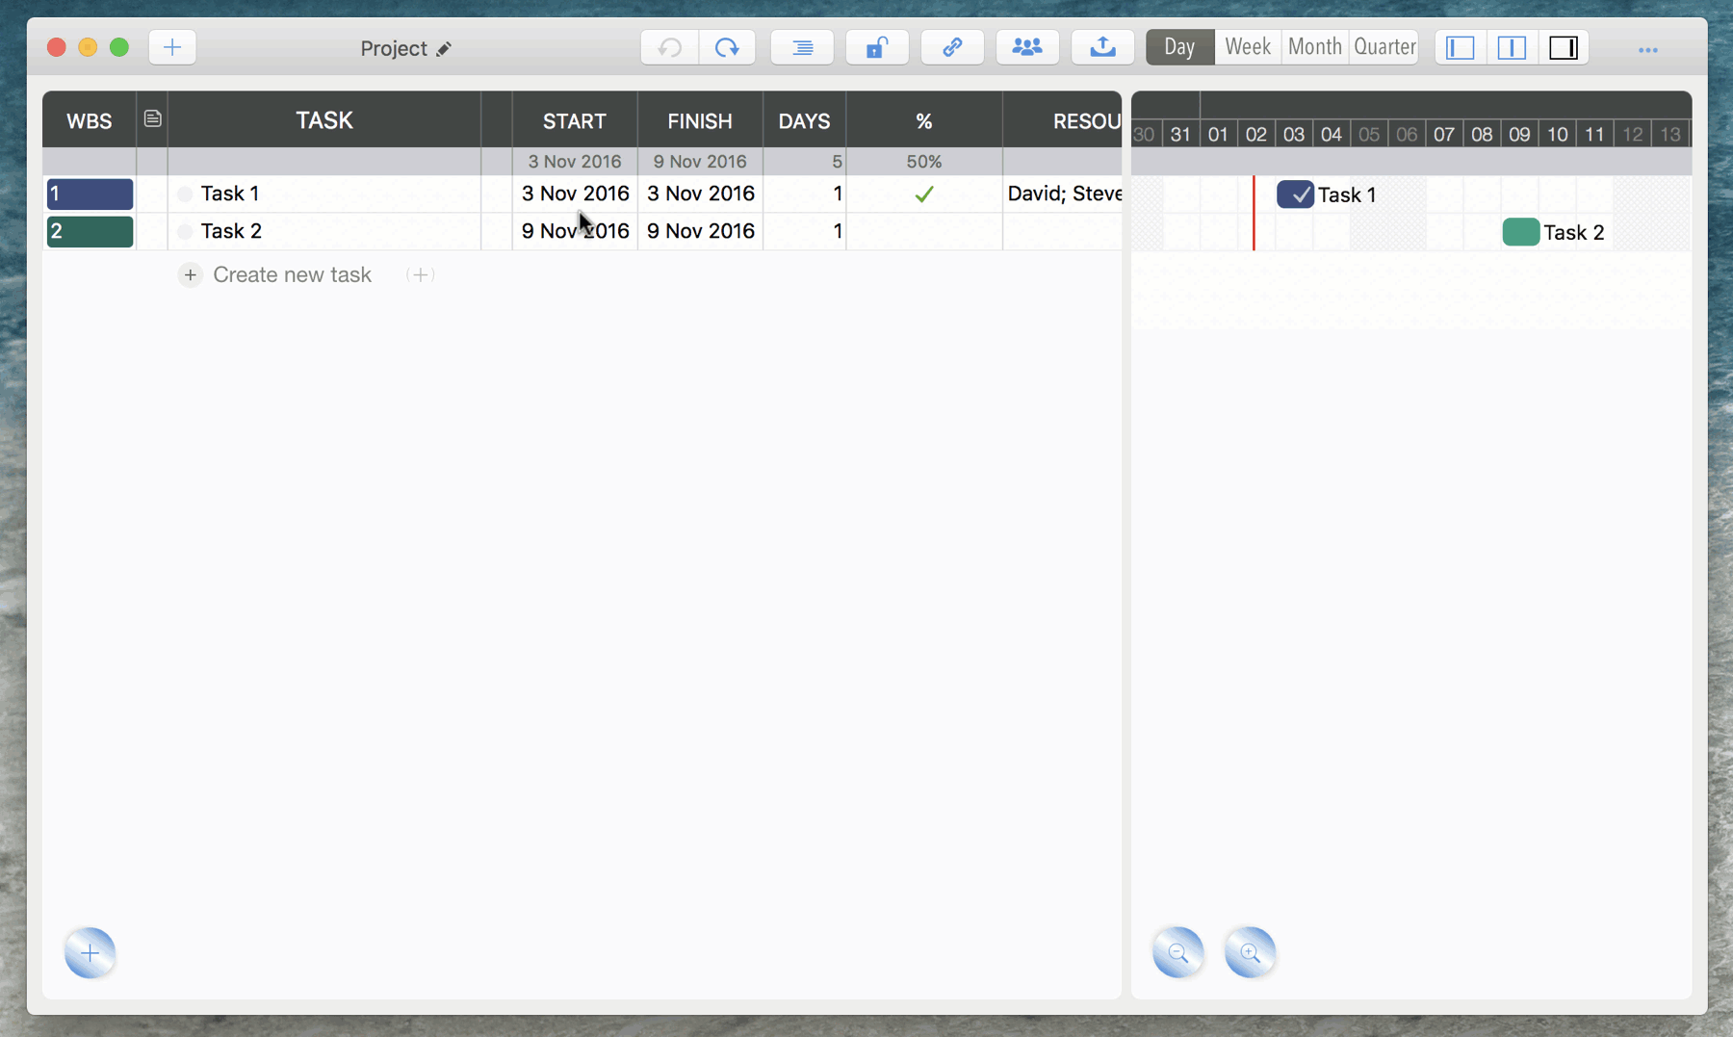Click Task 1 completion checkmark in % column
Image resolution: width=1733 pixels, height=1037 pixels.
[923, 194]
